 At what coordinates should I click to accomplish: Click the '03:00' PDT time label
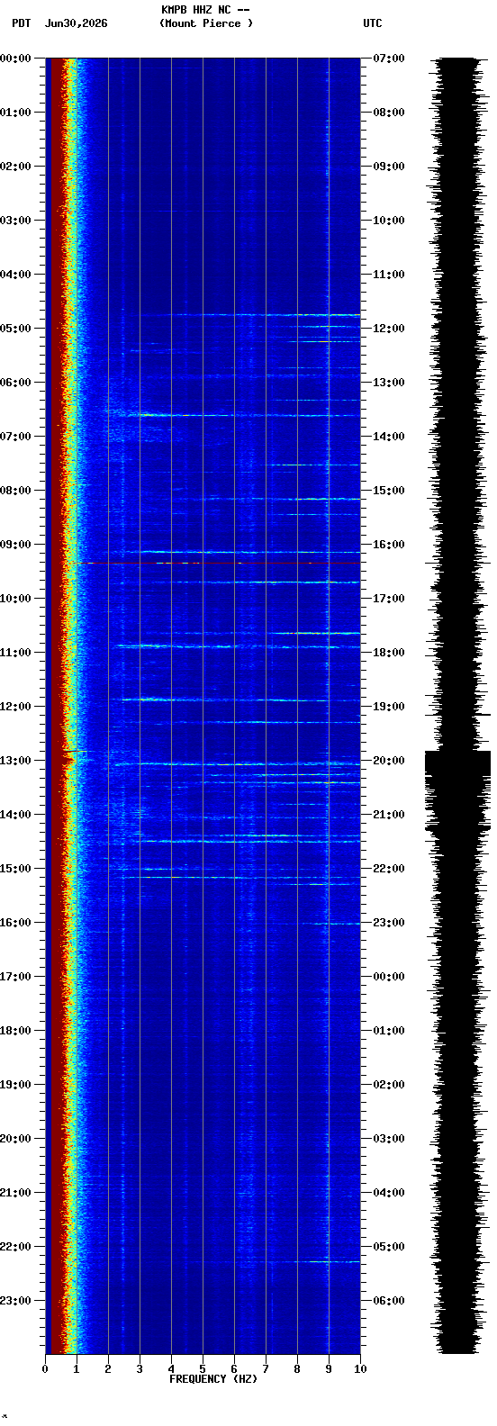15,221
